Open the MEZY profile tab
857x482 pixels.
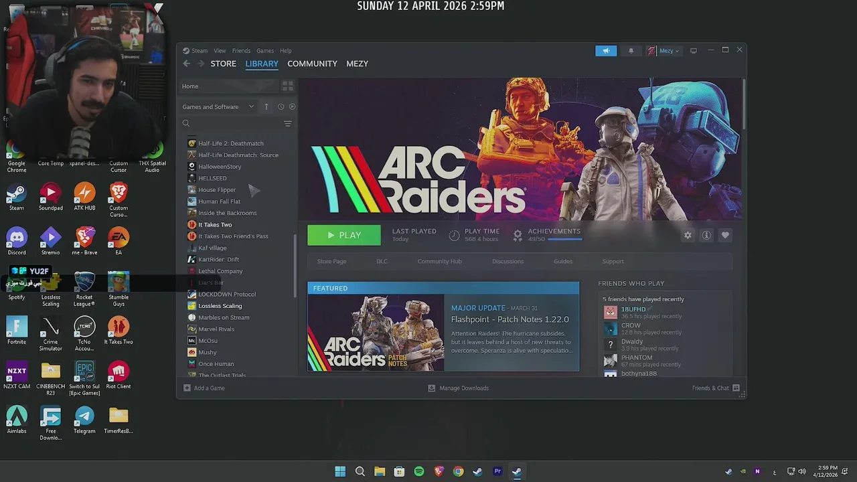(x=357, y=64)
